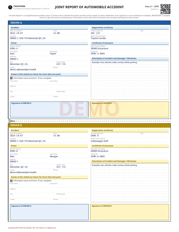This screenshot has height=232, width=179.
Task: Click licence plate 'ABC 123'
Action: pyautogui.click(x=95, y=33)
